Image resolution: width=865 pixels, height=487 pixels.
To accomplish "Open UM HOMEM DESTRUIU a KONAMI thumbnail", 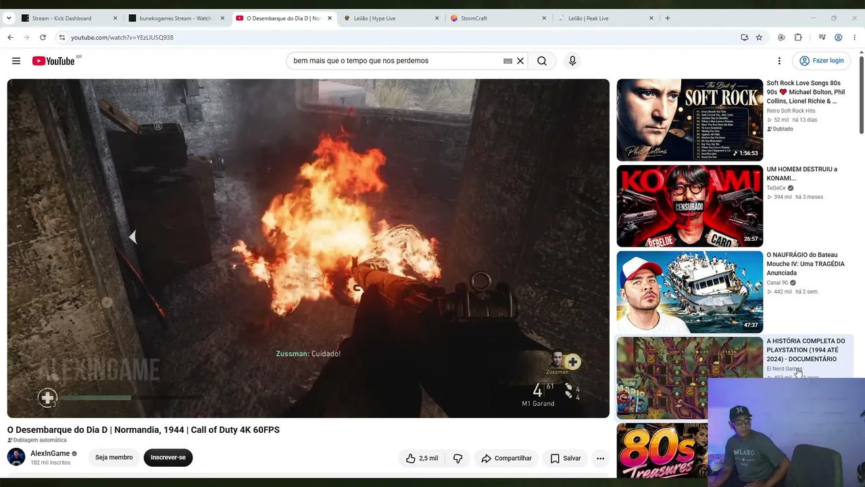I will point(689,206).
